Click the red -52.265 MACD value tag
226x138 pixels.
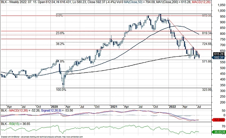[219, 120]
